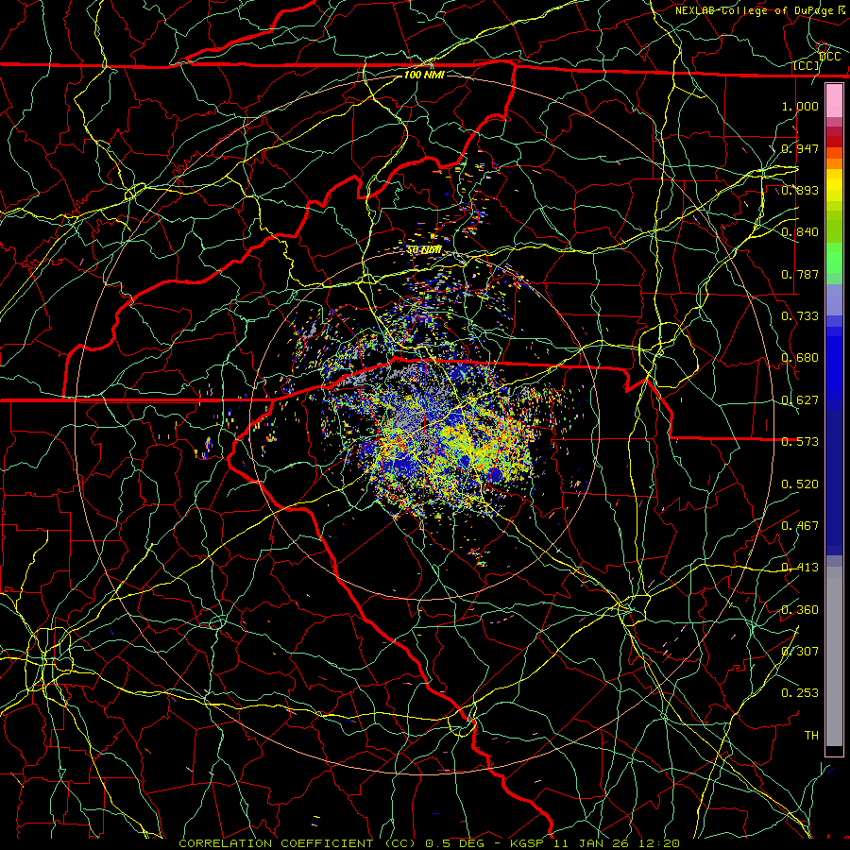Screen dimensions: 850x850
Task: Pick the pink swatch at the color bar top
Action: pos(834,101)
